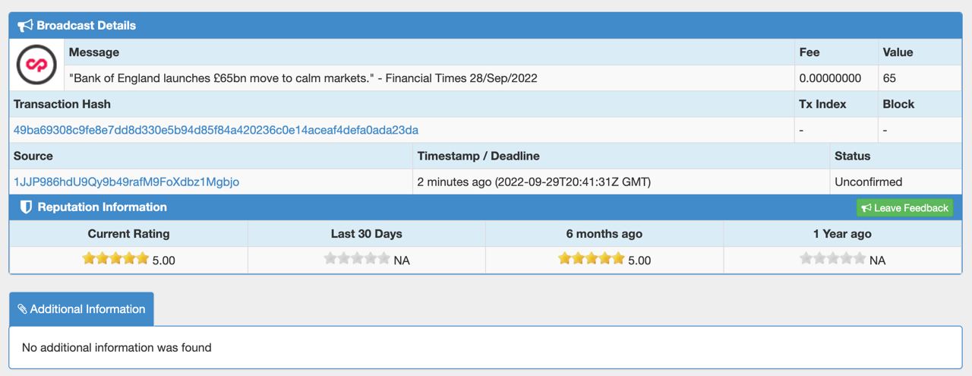972x376 pixels.
Task: Click the Message column header
Action: point(94,52)
